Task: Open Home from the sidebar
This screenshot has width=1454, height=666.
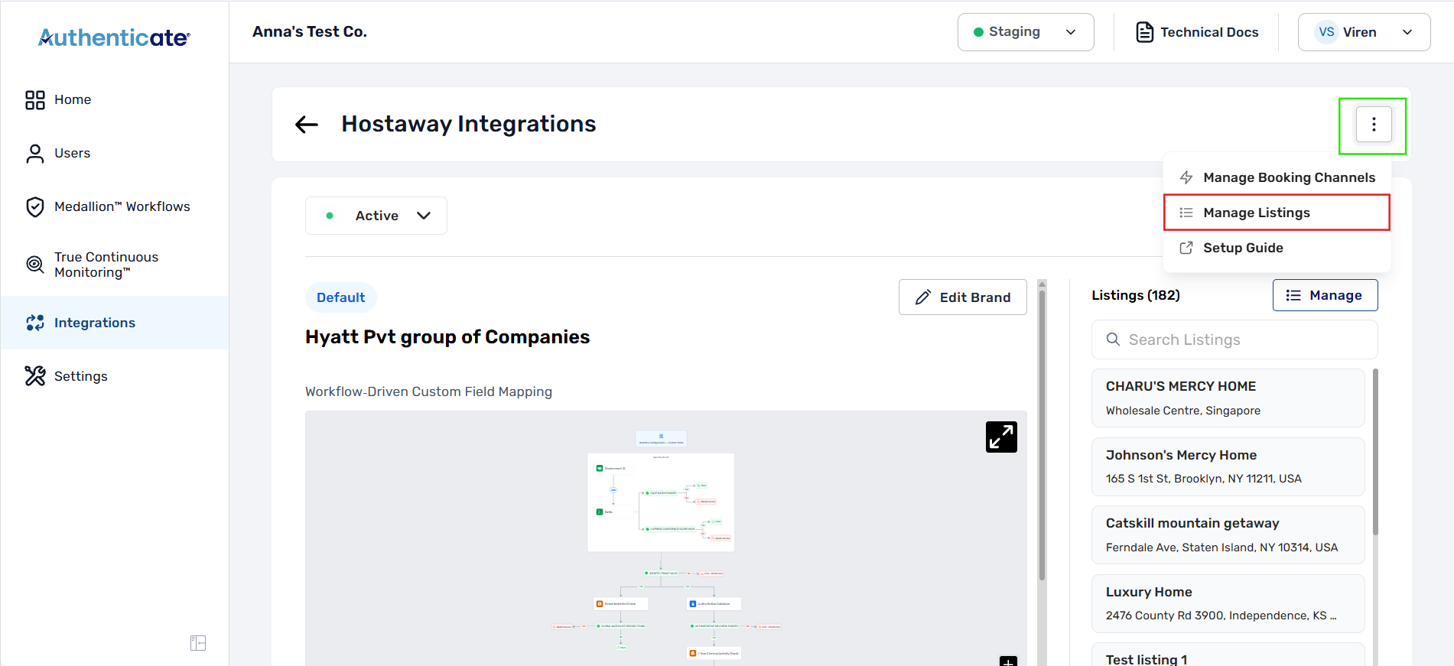Action: [x=115, y=99]
